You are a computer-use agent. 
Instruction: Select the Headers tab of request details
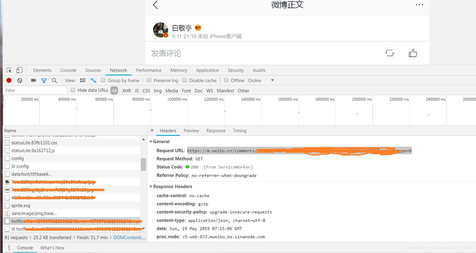coord(168,131)
